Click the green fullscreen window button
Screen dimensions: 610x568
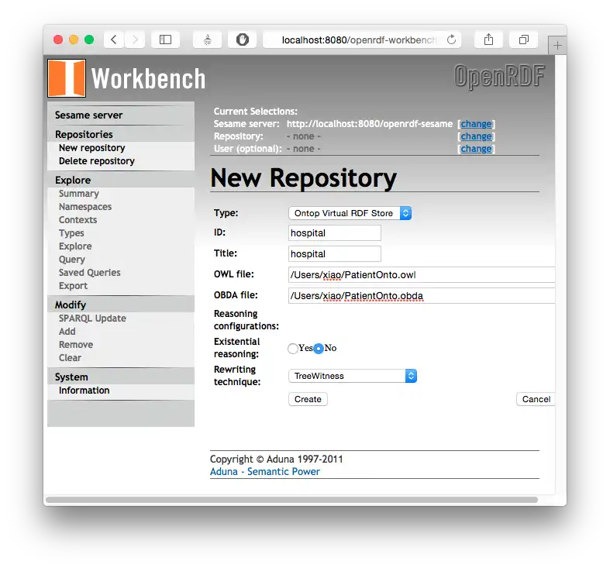tap(89, 40)
